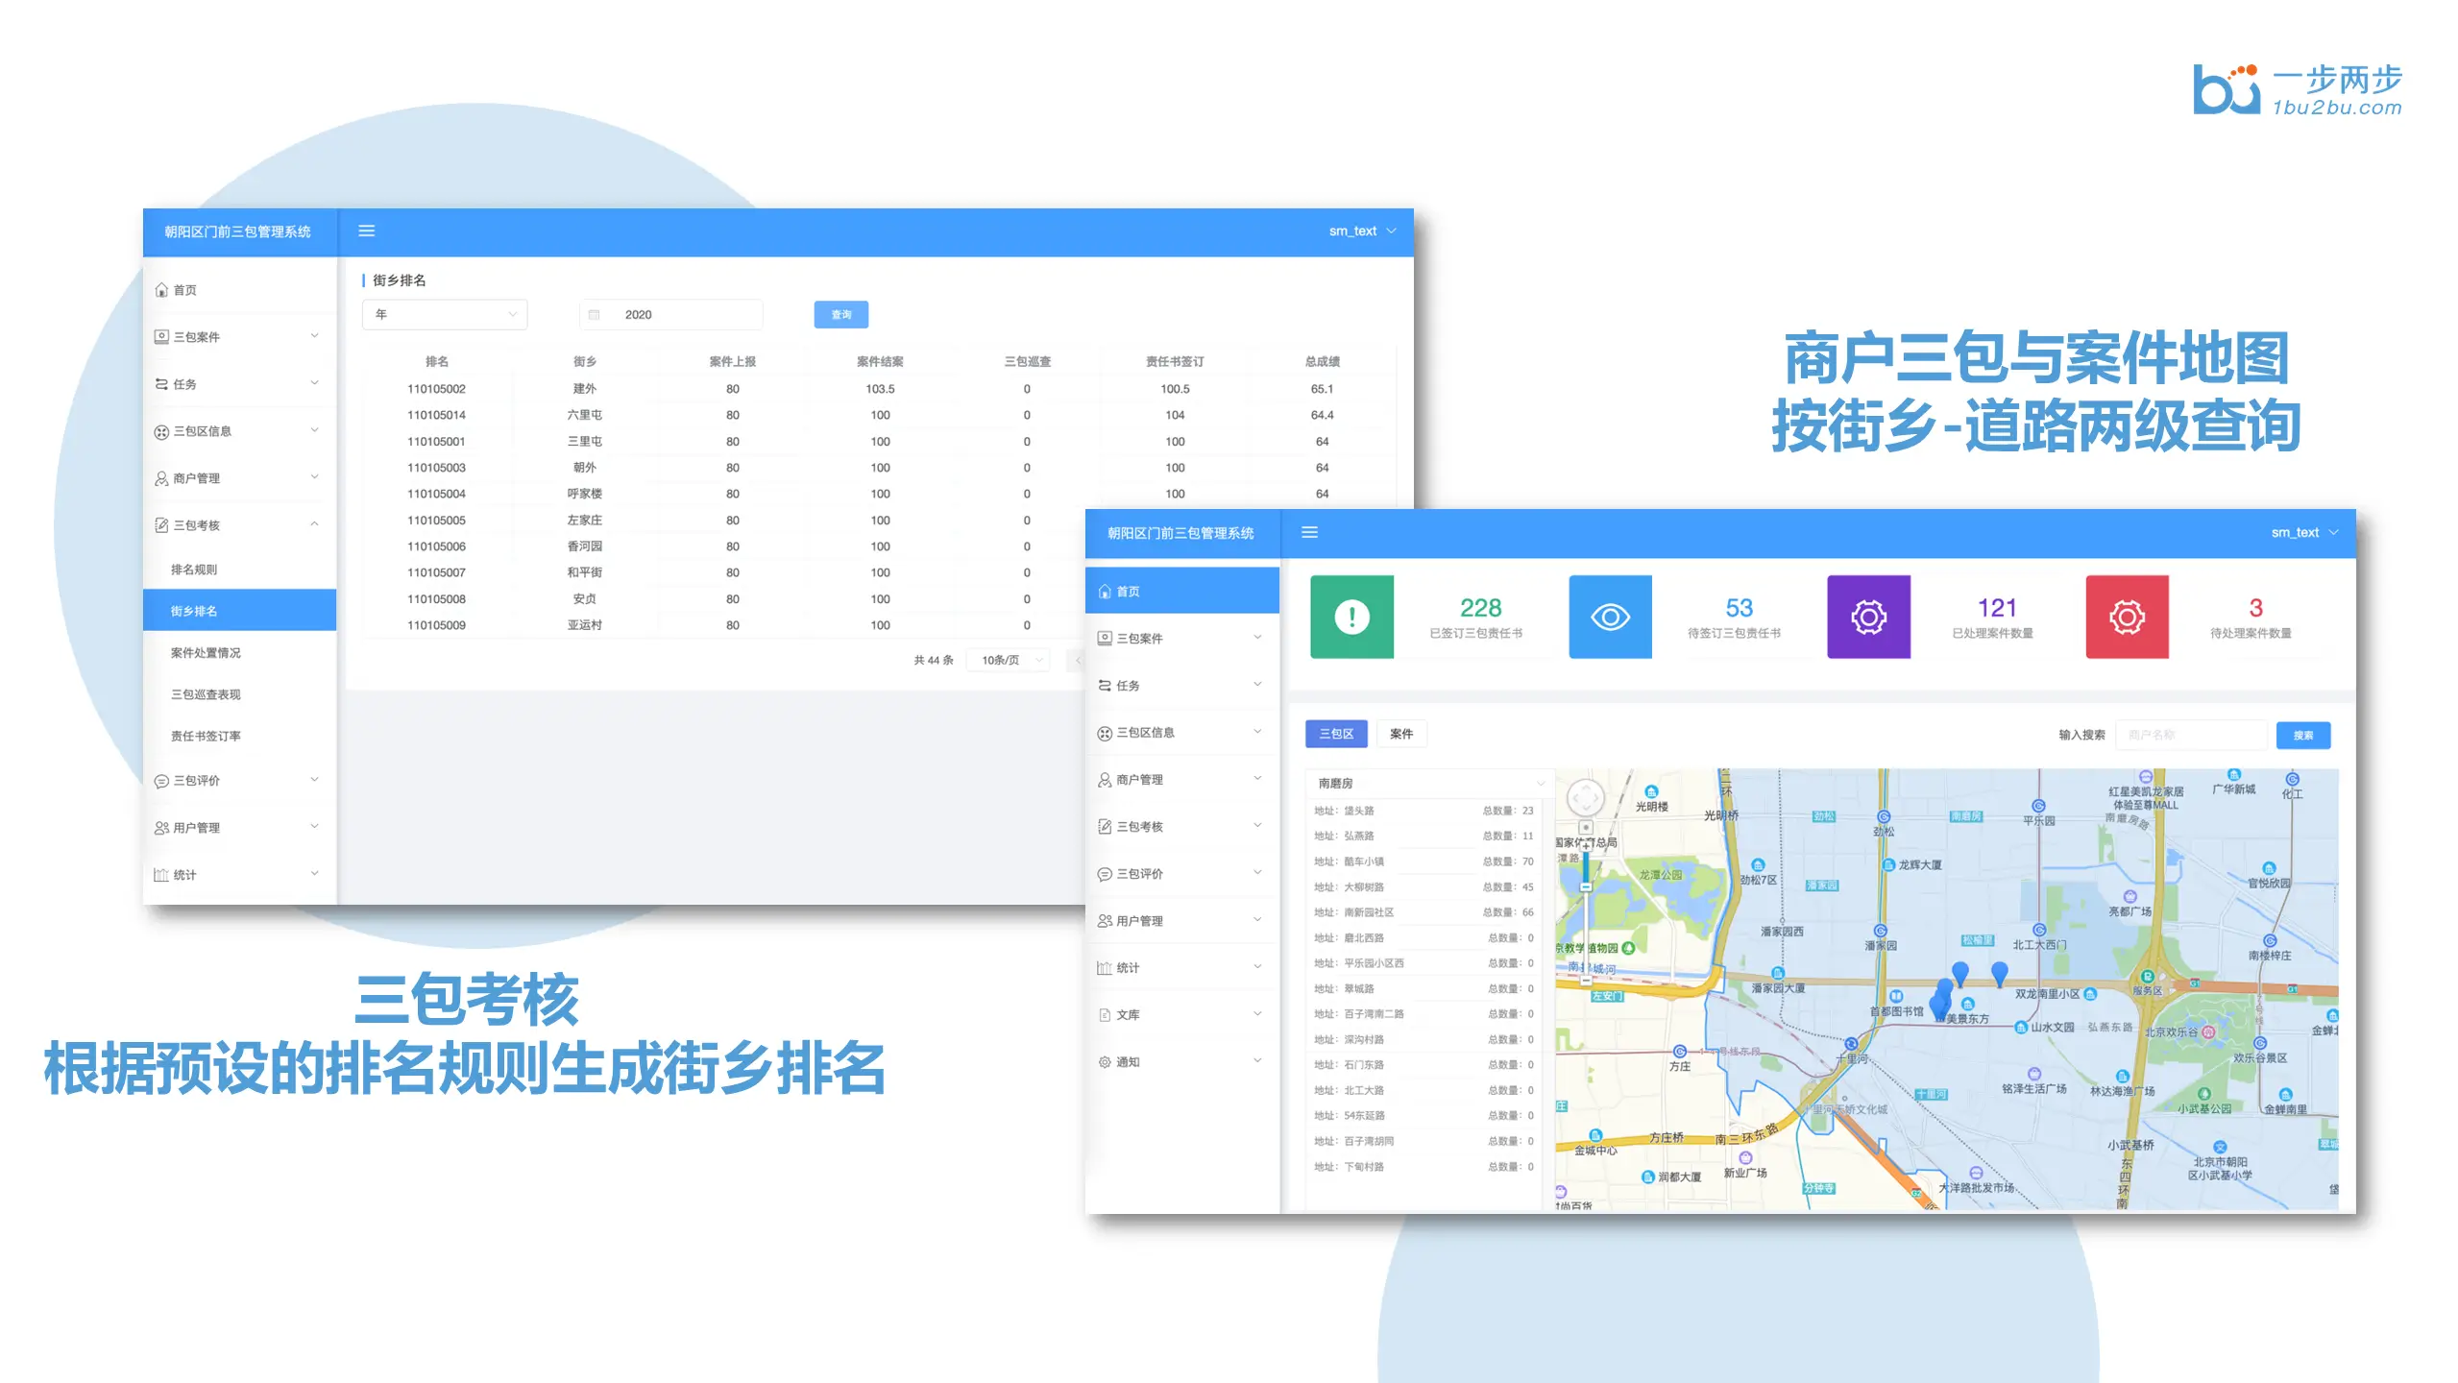Viewport: 2458px width, 1383px height.
Task: Open the 南磨房 street dropdown
Action: (x=1429, y=783)
